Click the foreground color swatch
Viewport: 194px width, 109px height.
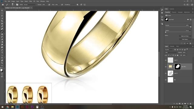[x=1, y=70]
